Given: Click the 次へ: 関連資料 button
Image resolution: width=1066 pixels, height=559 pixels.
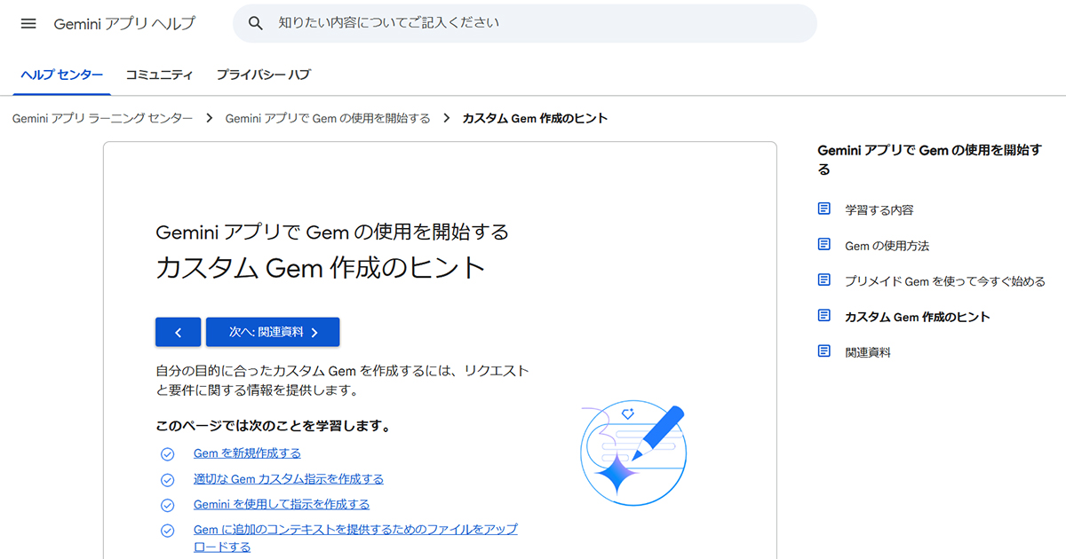Looking at the screenshot, I should coord(273,332).
